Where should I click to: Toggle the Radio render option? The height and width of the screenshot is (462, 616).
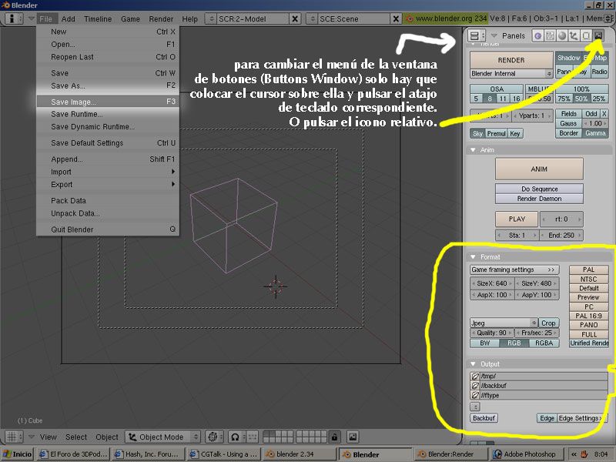click(x=599, y=72)
